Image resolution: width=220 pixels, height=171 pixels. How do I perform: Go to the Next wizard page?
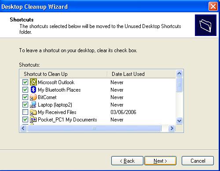(x=160, y=161)
